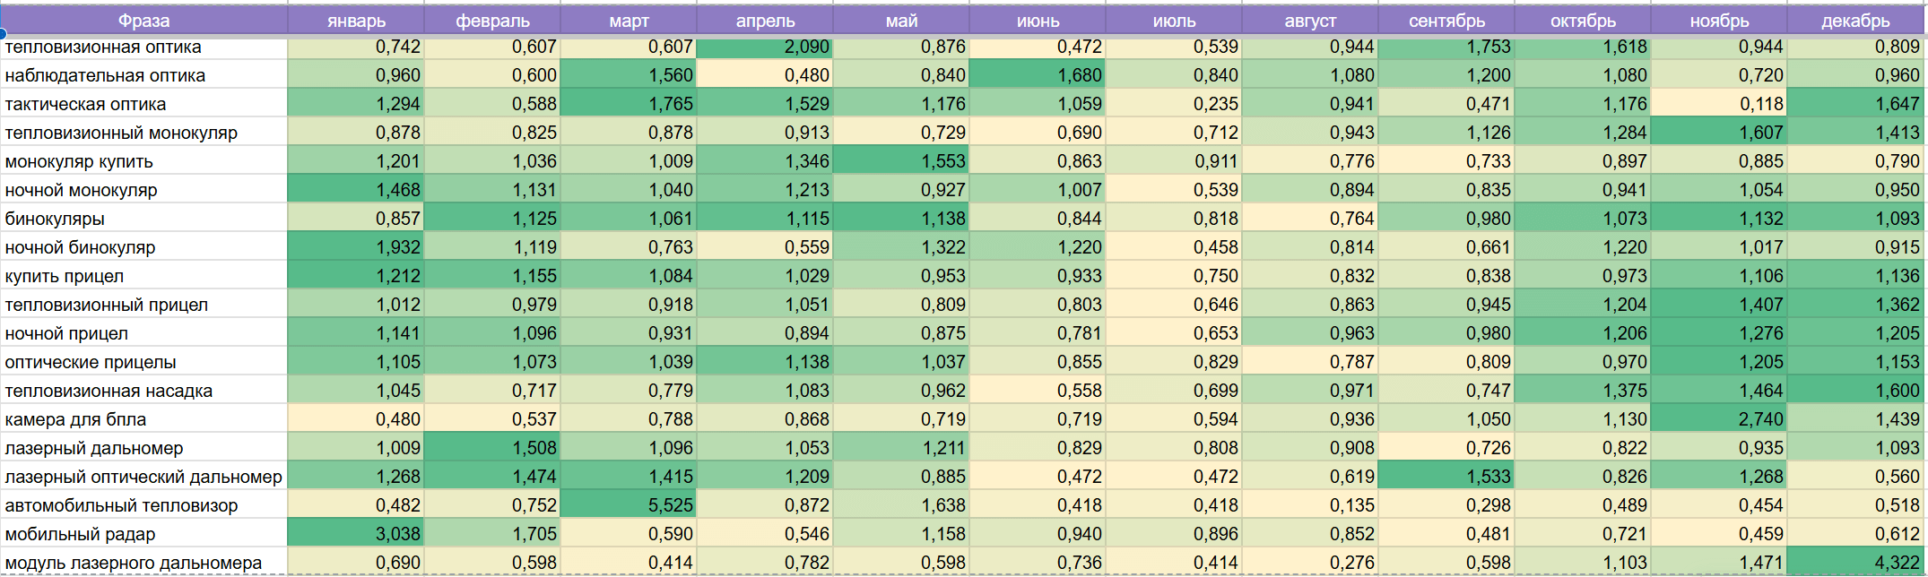Image resolution: width=1928 pixels, height=577 pixels.
Task: Select the cell with value 5,525
Action: pyautogui.click(x=630, y=505)
